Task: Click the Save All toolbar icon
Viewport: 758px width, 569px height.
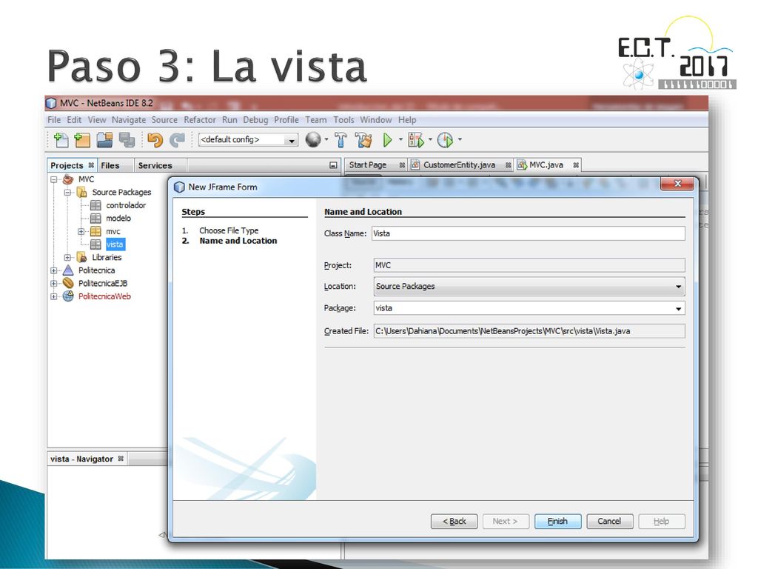Action: 127,140
